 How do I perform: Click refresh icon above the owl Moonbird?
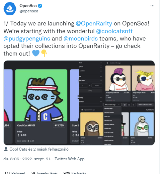[82, 110]
